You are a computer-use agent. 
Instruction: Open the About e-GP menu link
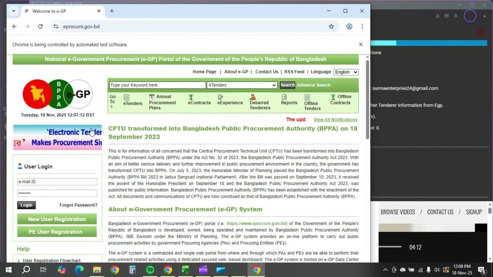(236, 72)
